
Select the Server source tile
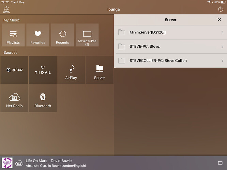(x=100, y=70)
